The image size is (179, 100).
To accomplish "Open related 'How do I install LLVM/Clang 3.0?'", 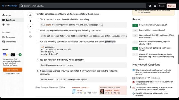I will [153, 25].
